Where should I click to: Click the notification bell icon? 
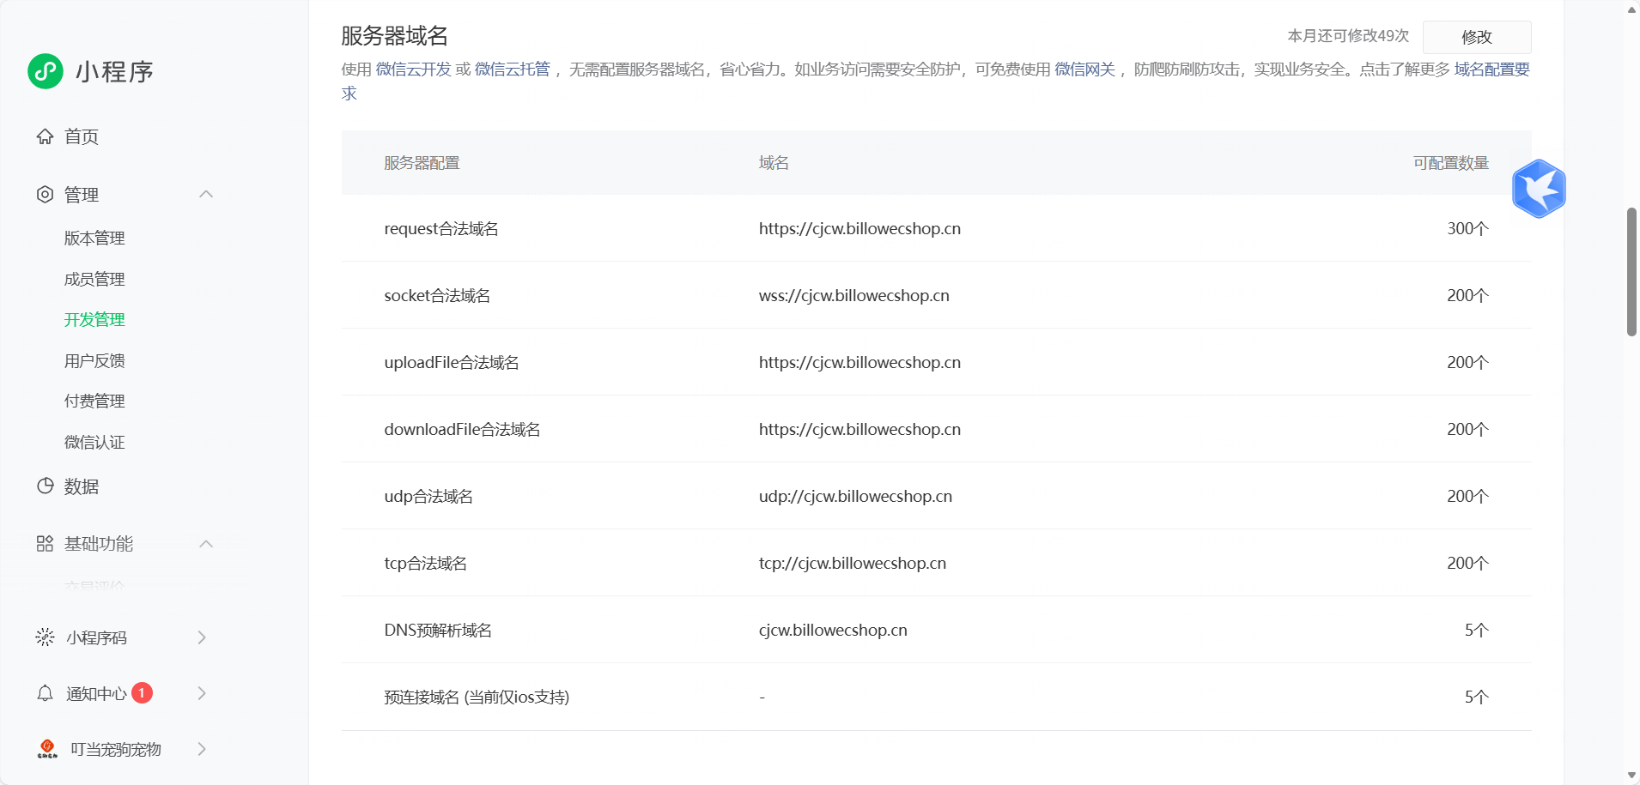(45, 693)
